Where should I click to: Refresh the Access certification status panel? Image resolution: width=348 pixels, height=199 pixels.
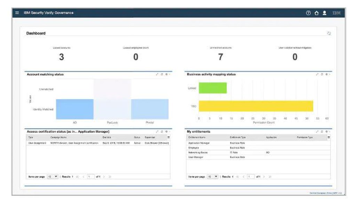(x=162, y=131)
